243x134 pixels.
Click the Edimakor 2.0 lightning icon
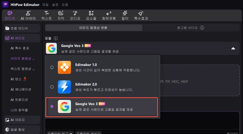tap(64, 87)
